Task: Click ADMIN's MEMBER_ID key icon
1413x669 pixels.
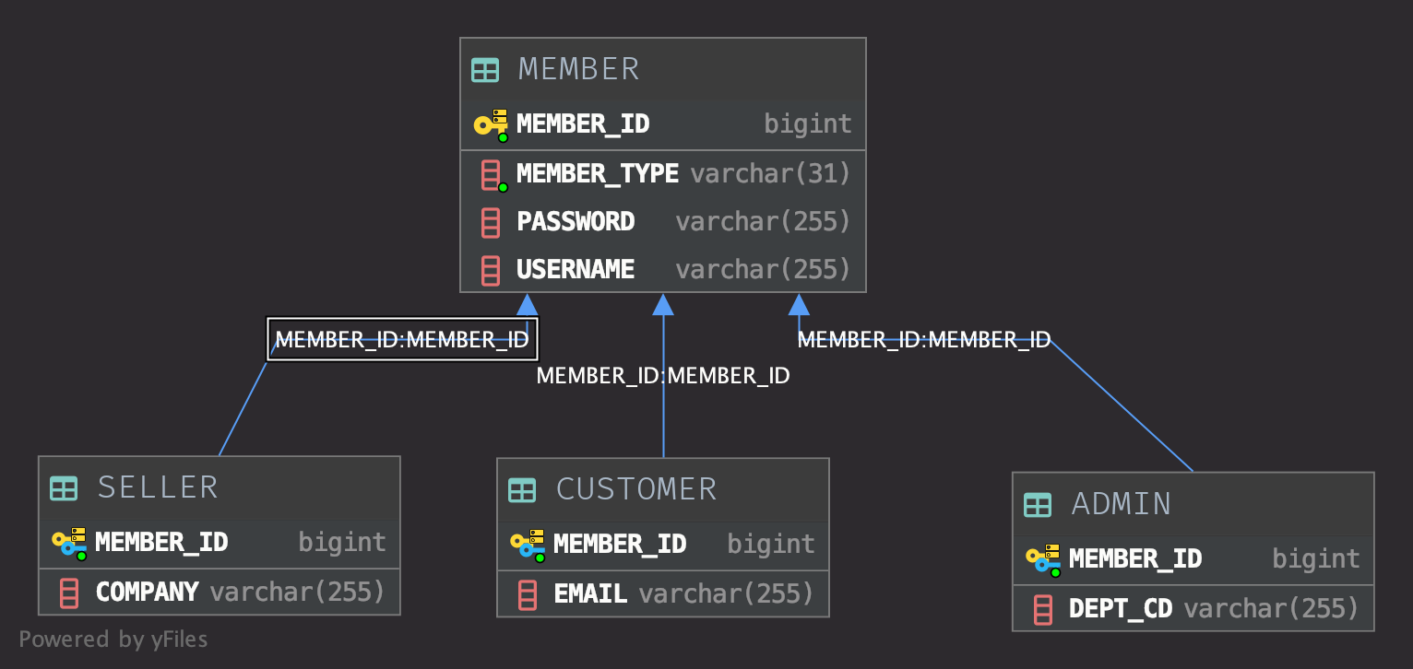Action: (1043, 559)
